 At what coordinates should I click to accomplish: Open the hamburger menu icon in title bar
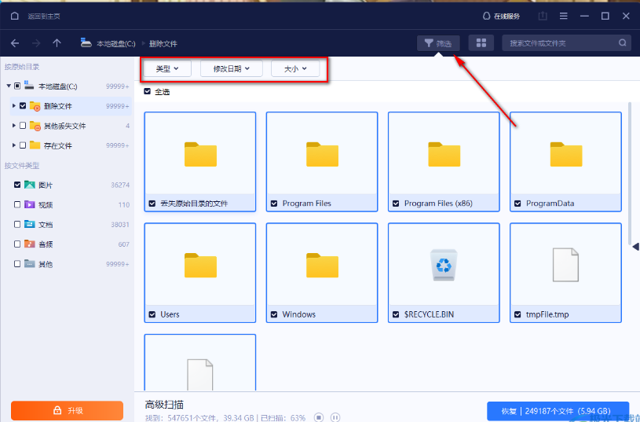(564, 16)
